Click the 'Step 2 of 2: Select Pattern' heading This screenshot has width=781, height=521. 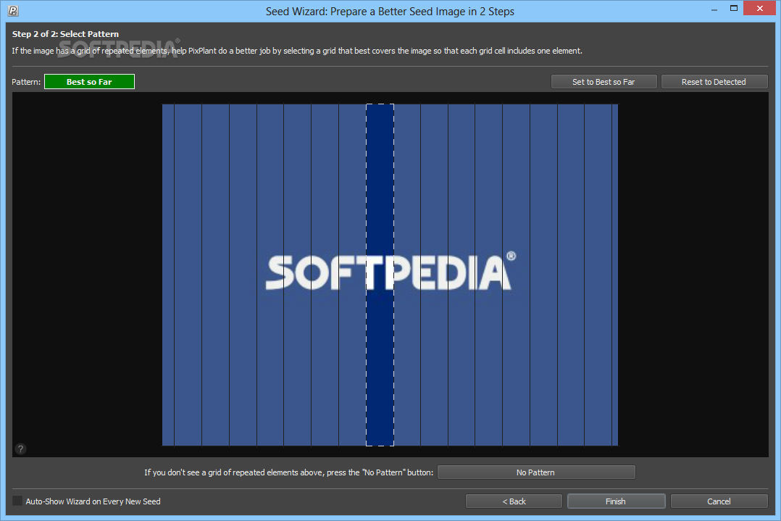(x=65, y=34)
